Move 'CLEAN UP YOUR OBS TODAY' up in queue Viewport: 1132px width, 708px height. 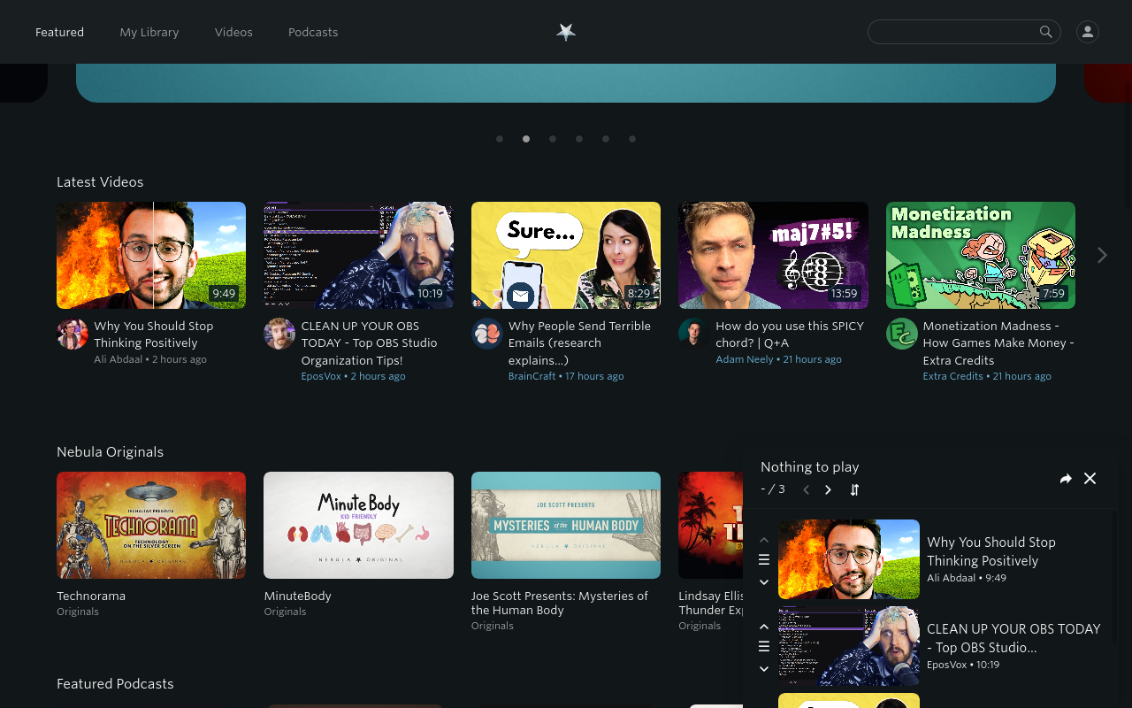[x=764, y=627]
